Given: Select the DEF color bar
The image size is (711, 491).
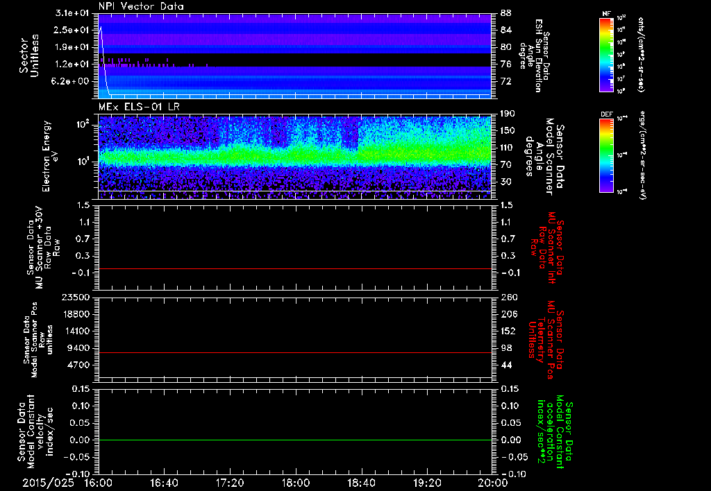Looking at the screenshot, I should (x=607, y=155).
